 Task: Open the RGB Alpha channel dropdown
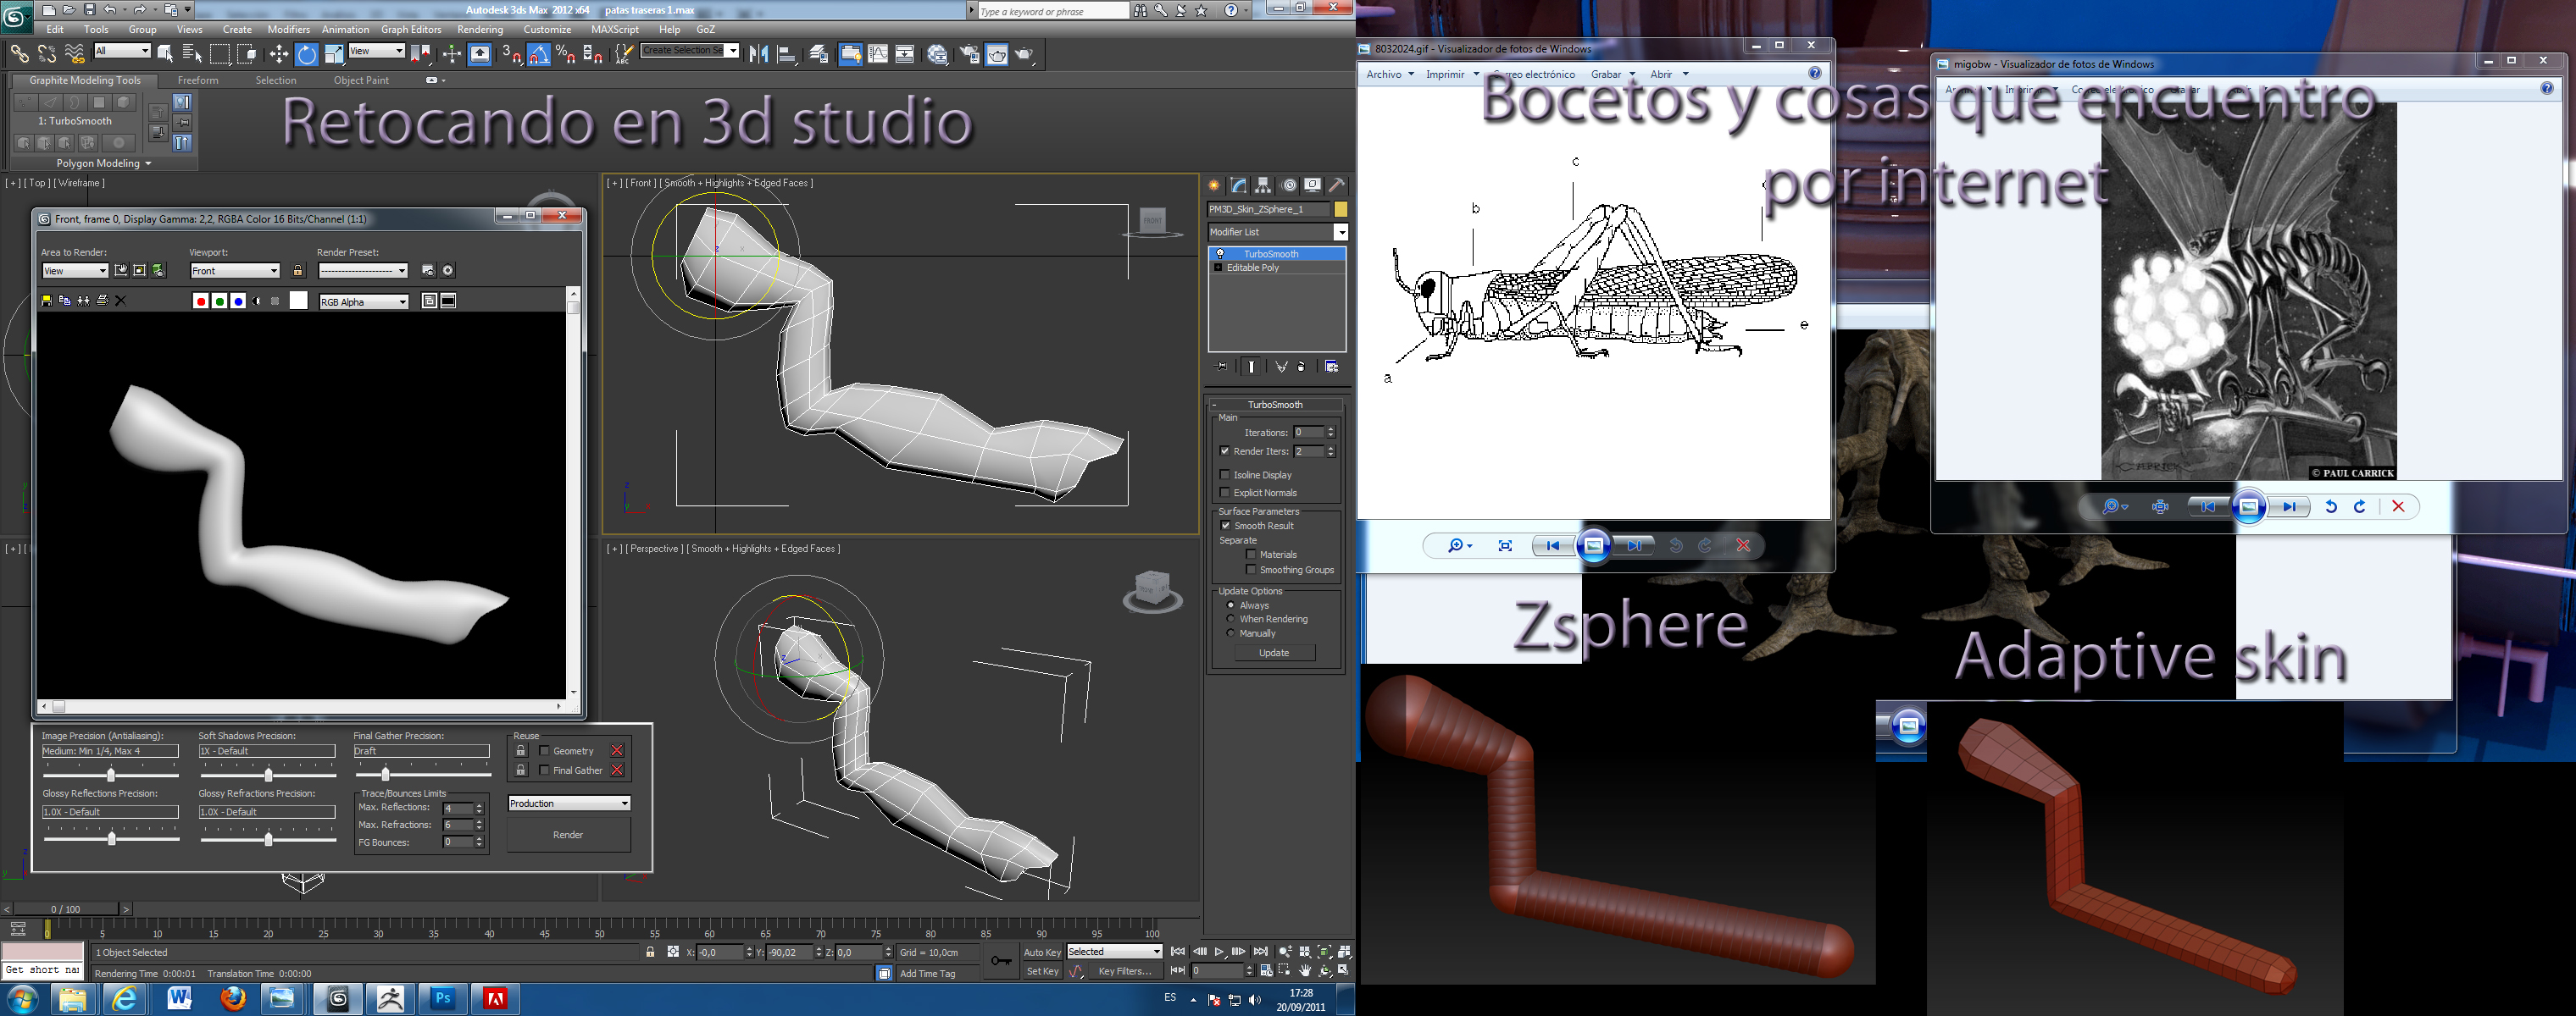(364, 301)
